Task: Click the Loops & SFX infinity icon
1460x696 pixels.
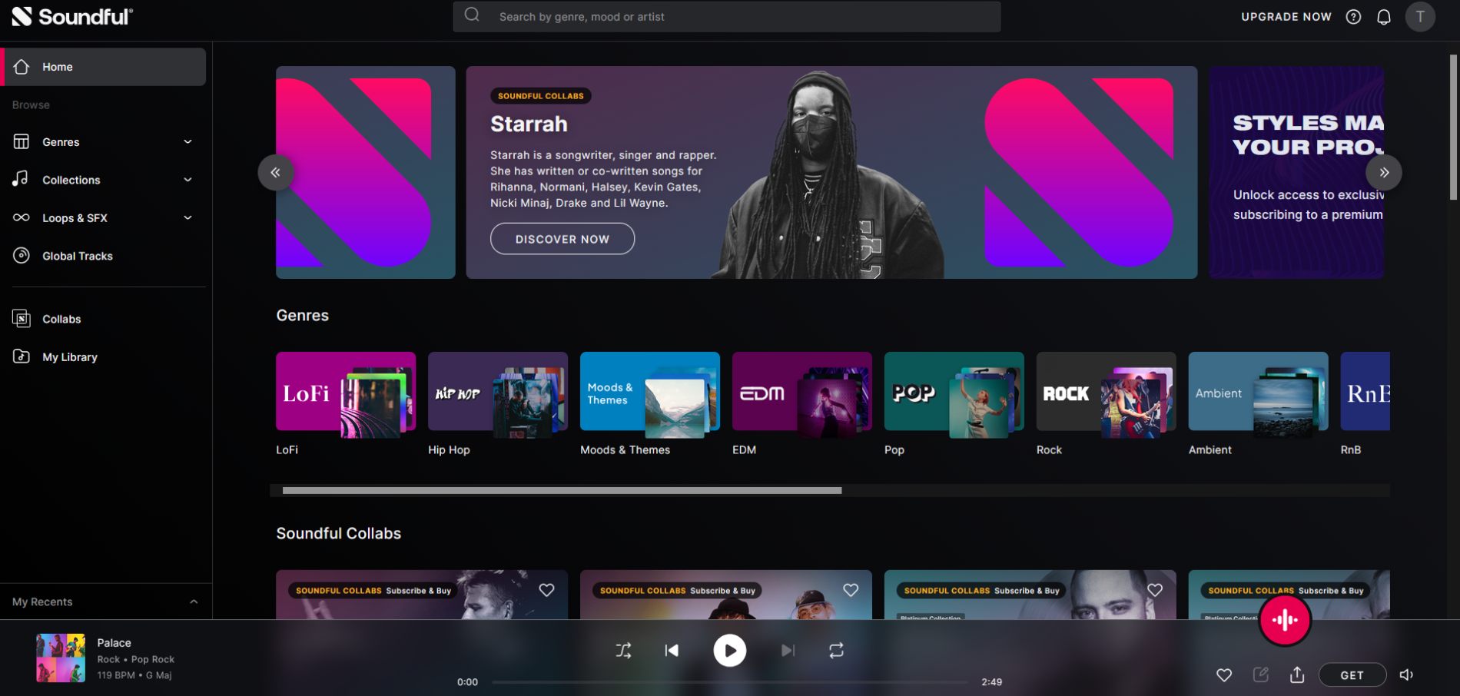Action: (22, 217)
